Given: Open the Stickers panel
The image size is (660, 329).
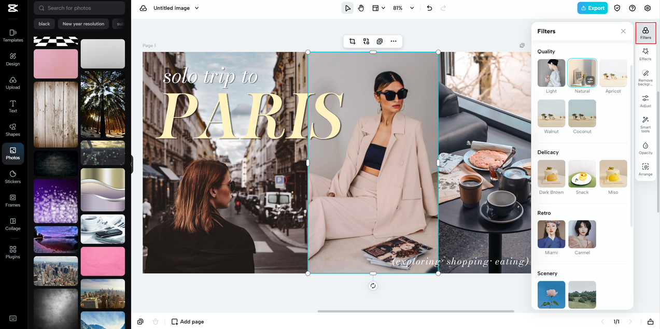Looking at the screenshot, I should [x=13, y=177].
